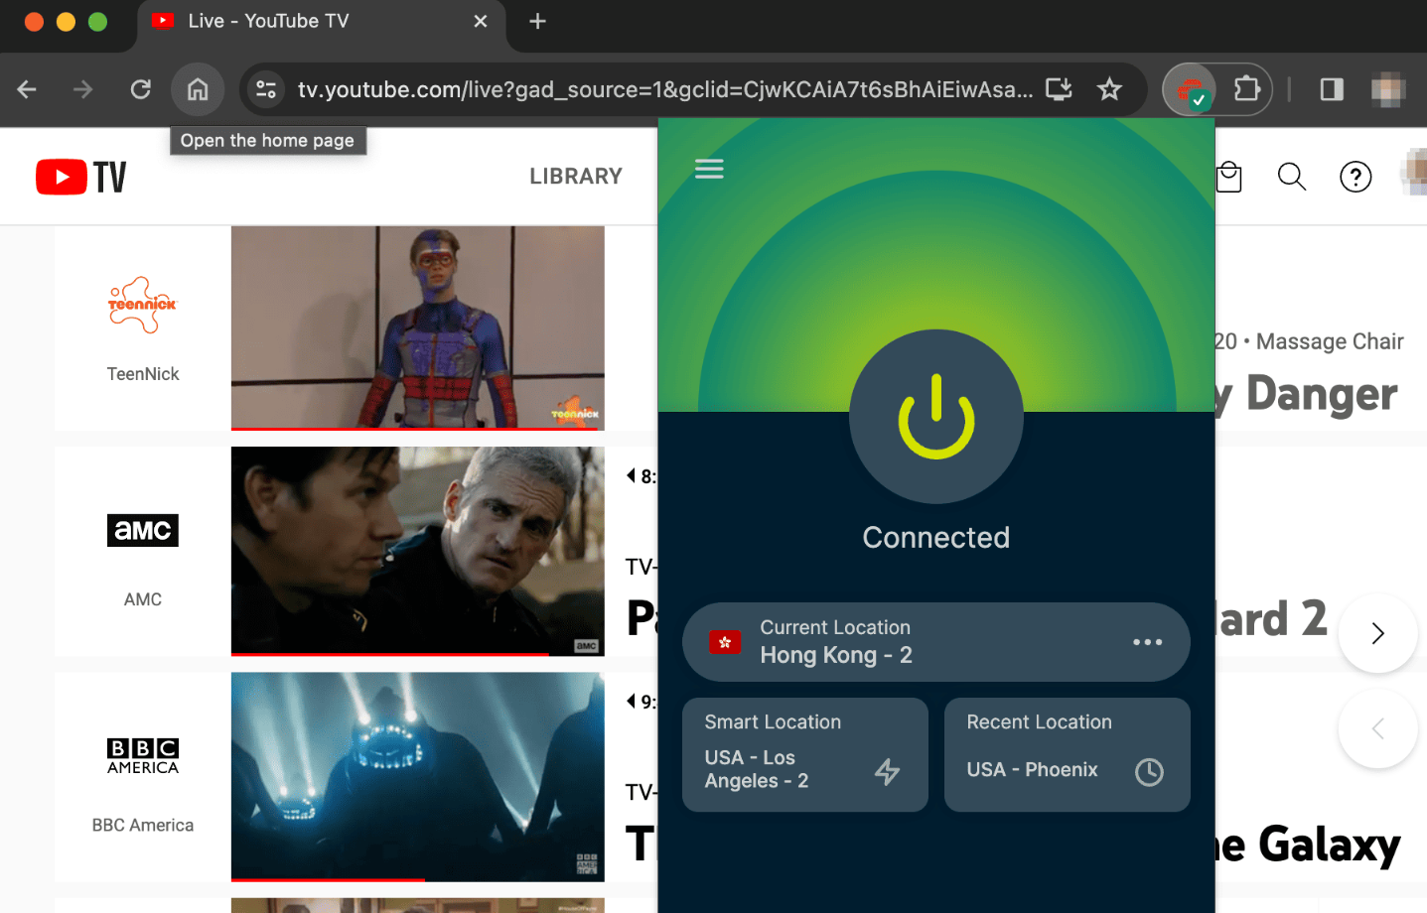
Task: Play the AMC live thumbnail
Action: [x=417, y=551]
